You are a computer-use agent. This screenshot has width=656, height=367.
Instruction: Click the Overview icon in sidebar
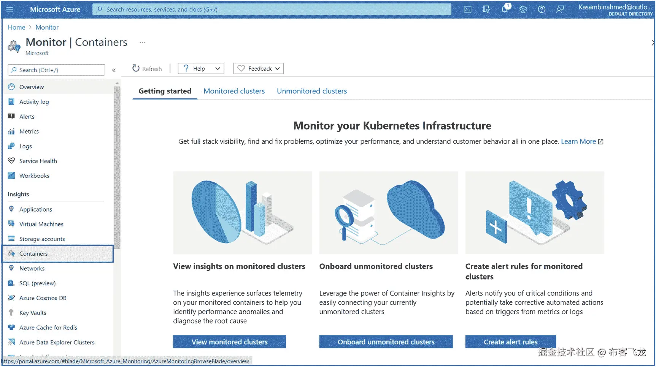pos(11,87)
